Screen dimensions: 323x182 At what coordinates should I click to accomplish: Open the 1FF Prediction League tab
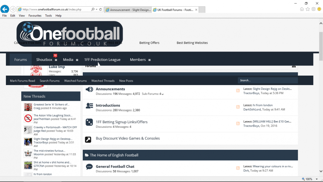click(x=102, y=59)
